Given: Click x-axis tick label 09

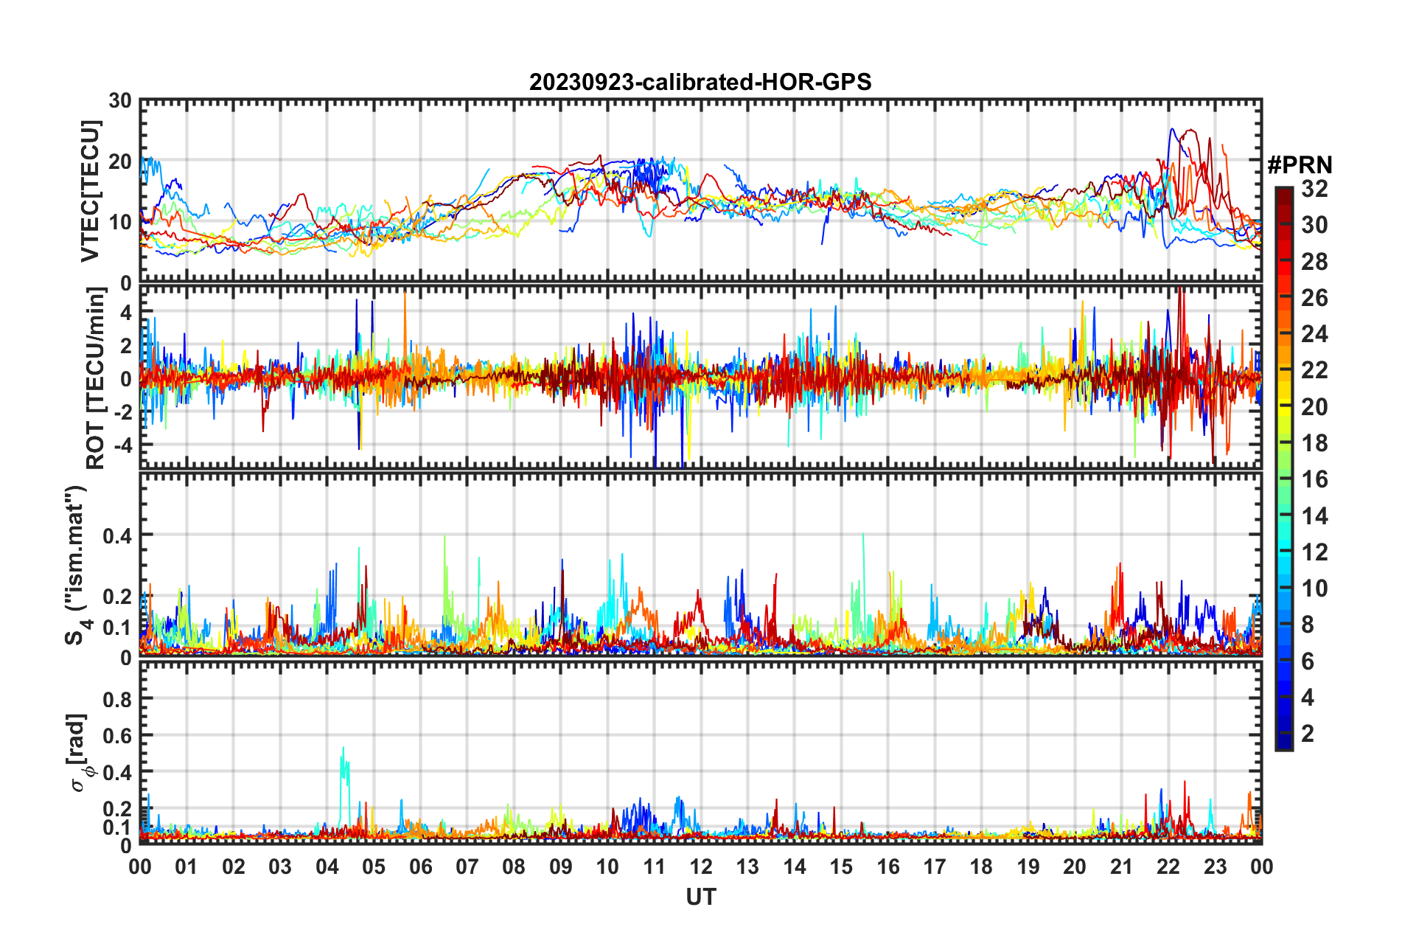Looking at the screenshot, I should (x=561, y=866).
